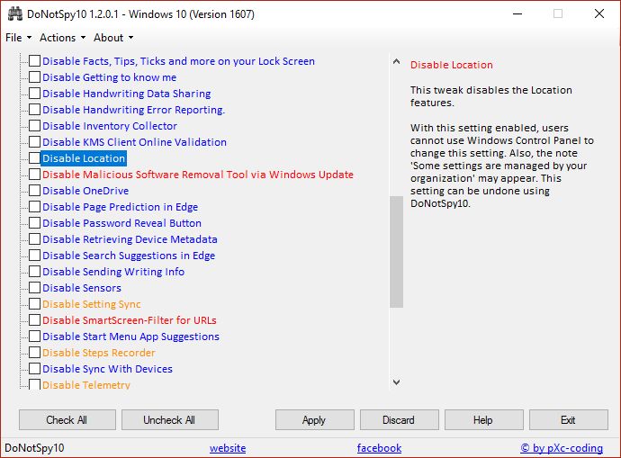
Task: Tick the Disable Facts, Tips, Ticks checkbox
Action: [x=34, y=61]
